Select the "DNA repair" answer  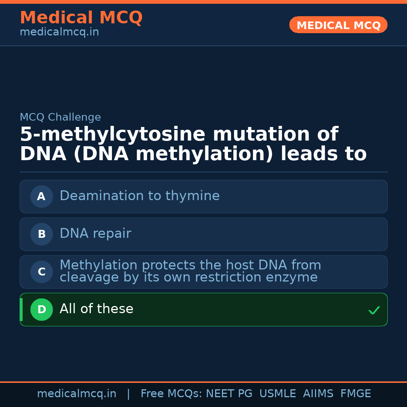coord(95,234)
